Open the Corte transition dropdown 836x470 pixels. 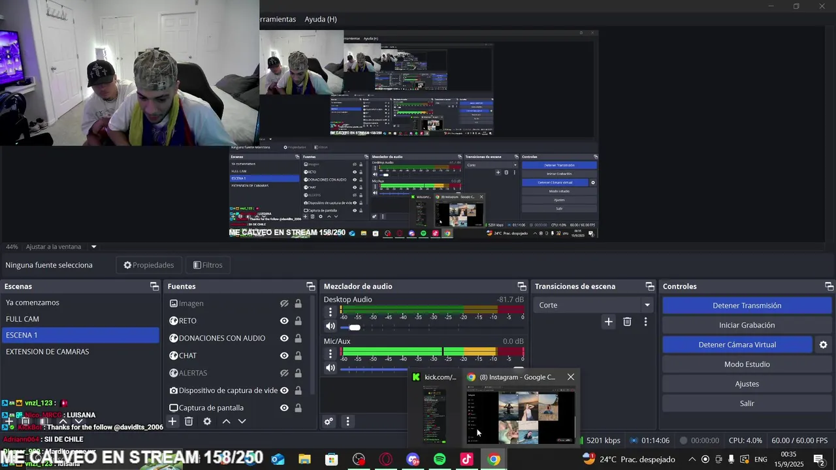(x=594, y=305)
